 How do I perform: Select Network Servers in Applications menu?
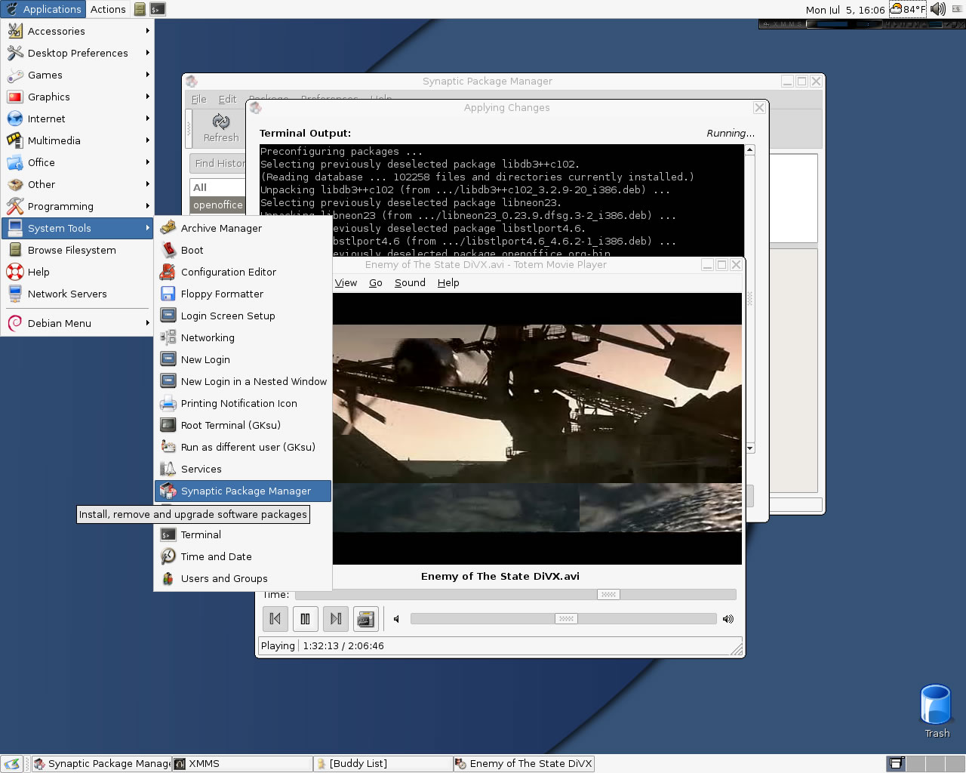pyautogui.click(x=77, y=294)
